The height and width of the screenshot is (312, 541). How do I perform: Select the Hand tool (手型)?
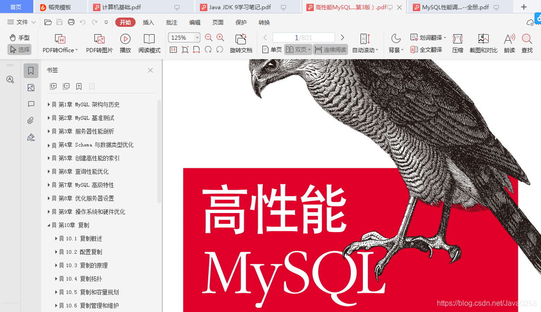[19, 37]
